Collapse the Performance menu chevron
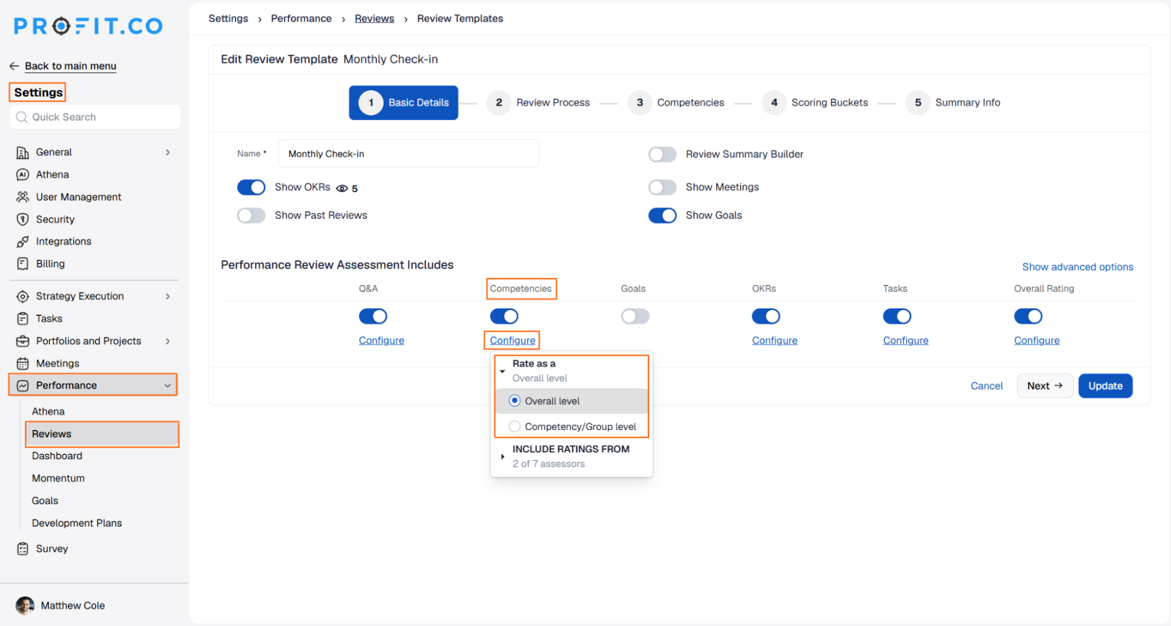Image resolution: width=1171 pixels, height=626 pixels. [168, 386]
